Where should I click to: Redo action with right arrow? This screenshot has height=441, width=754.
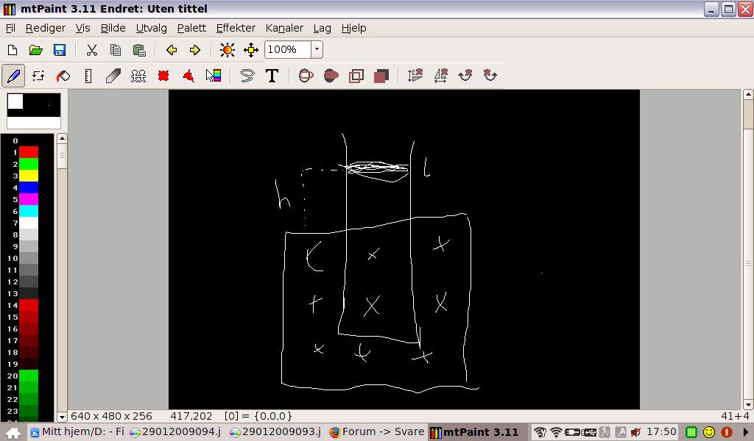click(x=194, y=50)
